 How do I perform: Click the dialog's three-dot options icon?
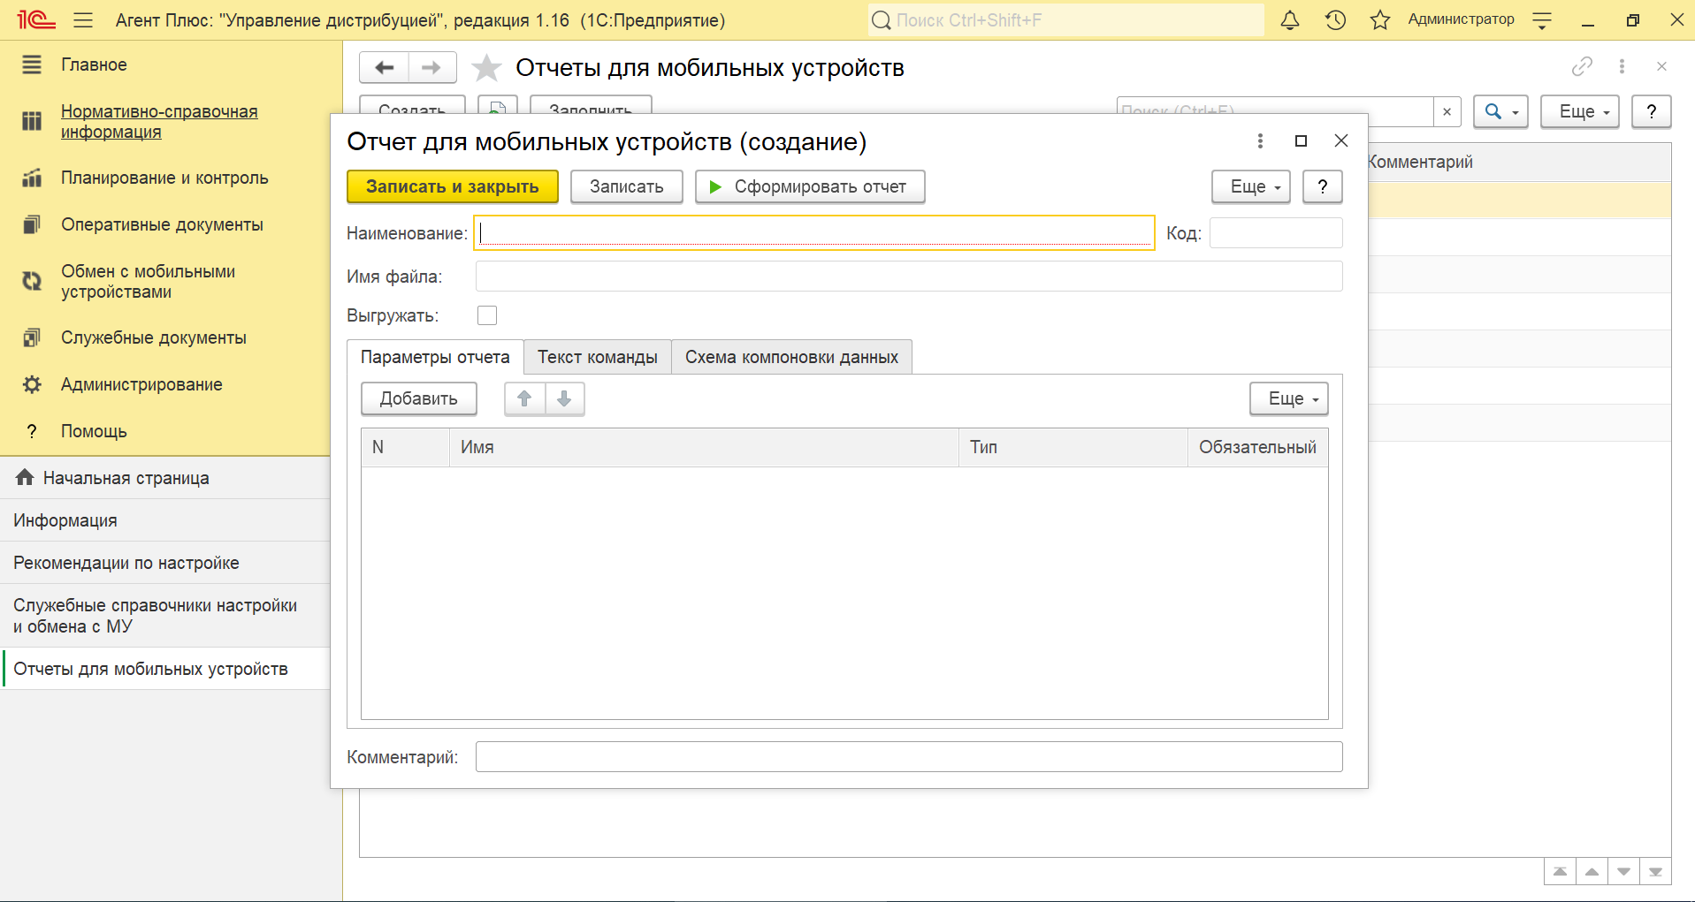pos(1260,141)
